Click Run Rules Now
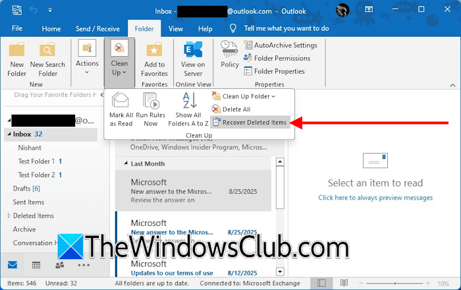Screen dimensions: 461x290 151,109
